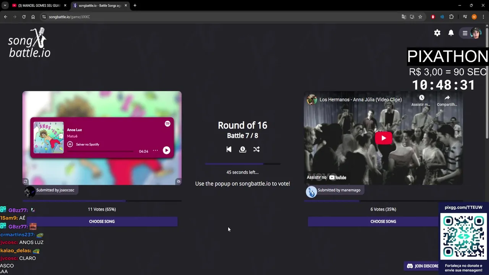489x275 pixels.
Task: Reload the page
Action: tap(24, 17)
